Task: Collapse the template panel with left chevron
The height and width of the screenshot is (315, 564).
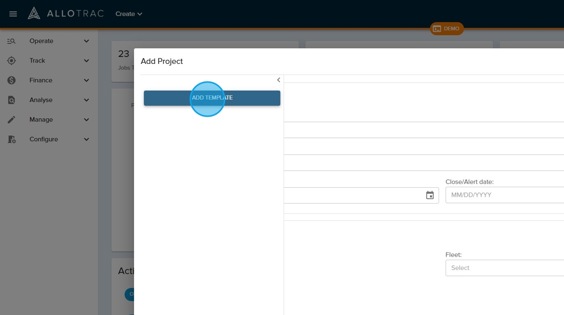Action: click(x=278, y=80)
